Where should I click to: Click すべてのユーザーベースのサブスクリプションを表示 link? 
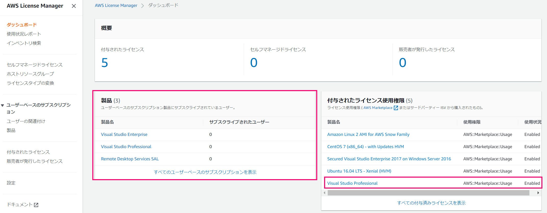click(205, 172)
